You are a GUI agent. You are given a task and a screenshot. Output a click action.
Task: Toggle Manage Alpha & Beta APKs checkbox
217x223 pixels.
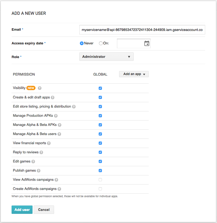click(100, 125)
